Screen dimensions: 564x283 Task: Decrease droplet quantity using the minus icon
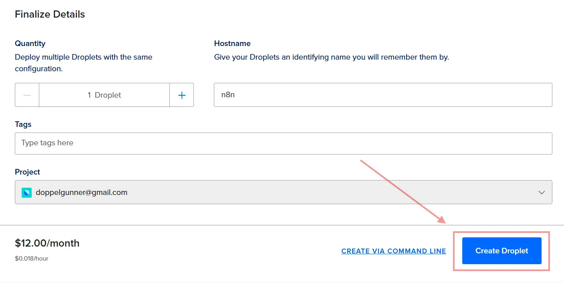tap(27, 95)
